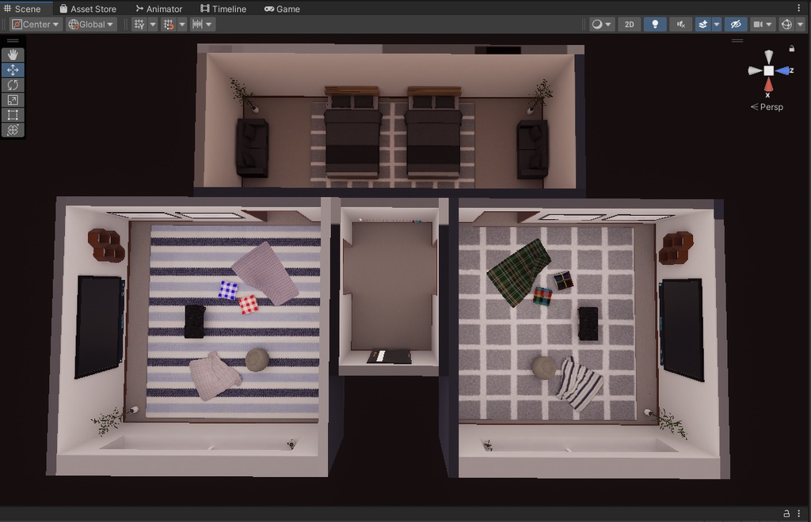Toggle 2D view mode
The image size is (811, 522).
pyautogui.click(x=629, y=24)
